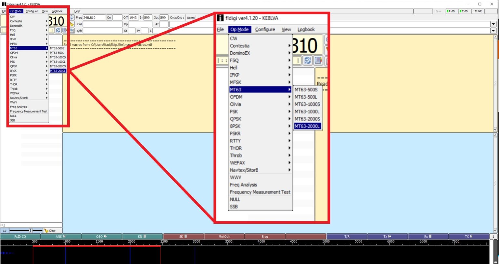Click the globe callsign lookup icon
The width and height of the screenshot is (499, 264).
71,18
